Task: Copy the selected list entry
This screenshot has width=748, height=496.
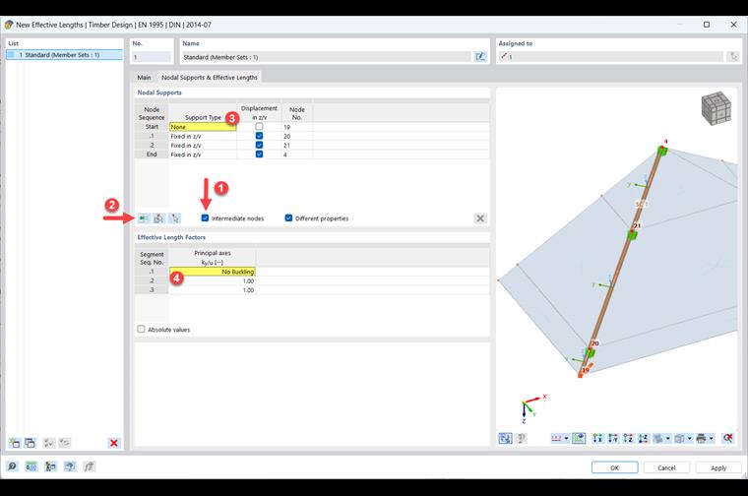Action: point(31,443)
